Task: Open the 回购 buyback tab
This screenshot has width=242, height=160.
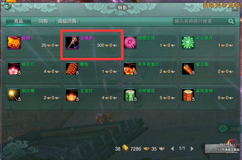Action: coord(43,21)
